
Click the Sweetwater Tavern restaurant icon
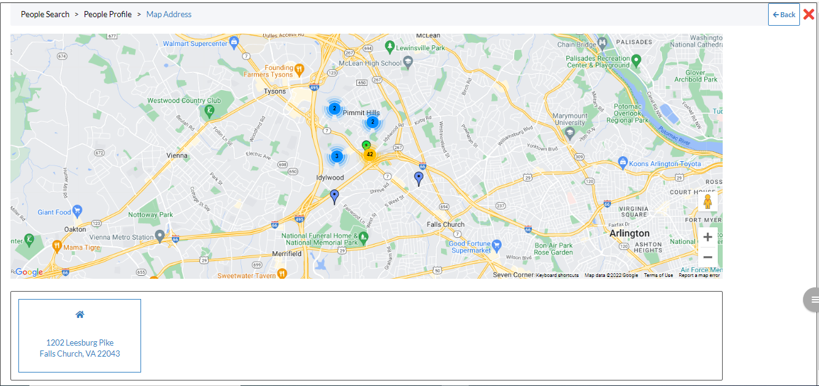(x=282, y=274)
